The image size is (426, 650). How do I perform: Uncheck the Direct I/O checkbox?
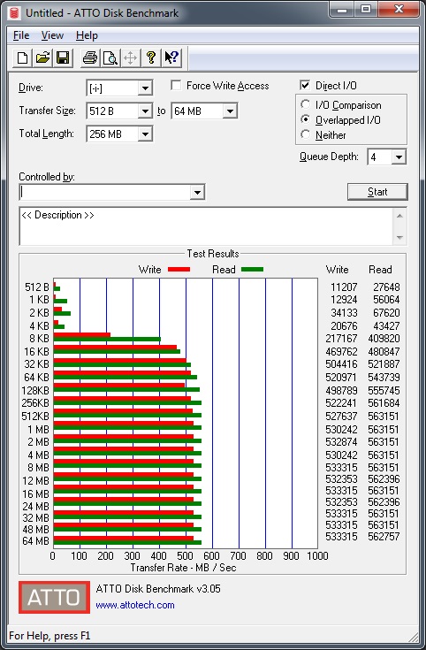pyautogui.click(x=305, y=86)
